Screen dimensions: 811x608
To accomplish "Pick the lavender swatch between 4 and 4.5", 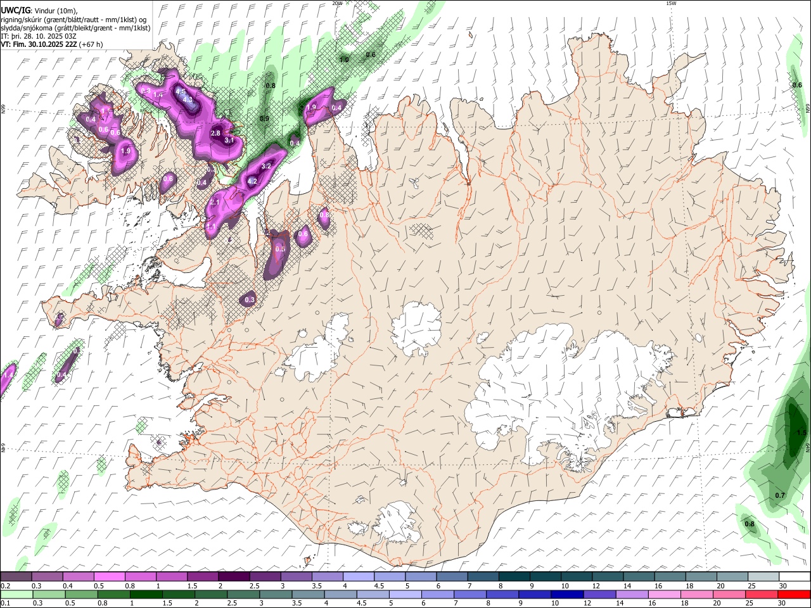I will pyautogui.click(x=357, y=576).
